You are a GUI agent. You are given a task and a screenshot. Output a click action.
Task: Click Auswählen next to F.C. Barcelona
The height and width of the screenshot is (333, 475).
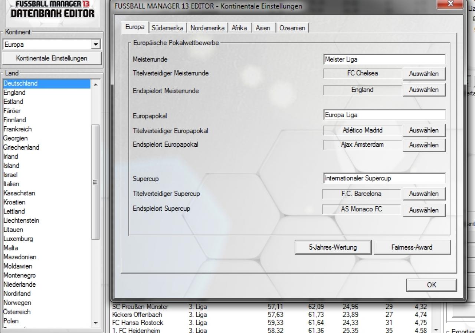point(424,194)
